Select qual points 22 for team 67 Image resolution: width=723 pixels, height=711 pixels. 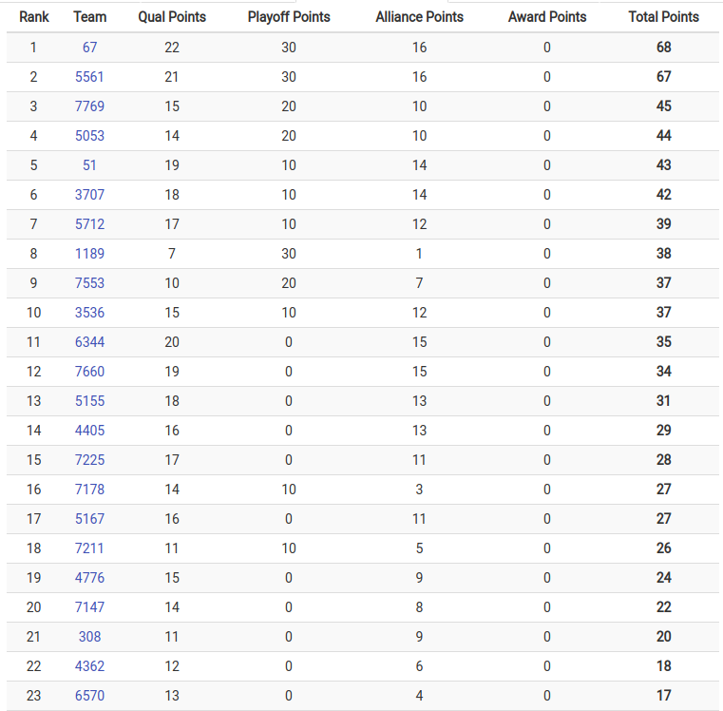[172, 48]
